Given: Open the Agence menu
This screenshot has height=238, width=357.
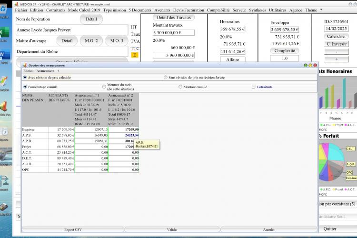Looking at the screenshot, I should click(x=296, y=10).
